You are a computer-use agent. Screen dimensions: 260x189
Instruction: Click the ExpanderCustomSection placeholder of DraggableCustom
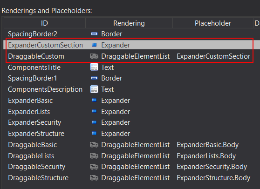pos(213,56)
